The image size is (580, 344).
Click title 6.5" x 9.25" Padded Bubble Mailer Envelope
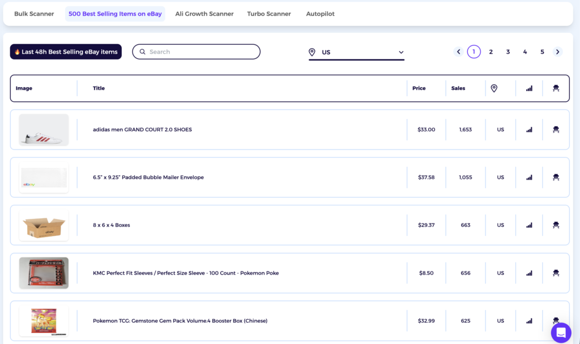tap(148, 177)
